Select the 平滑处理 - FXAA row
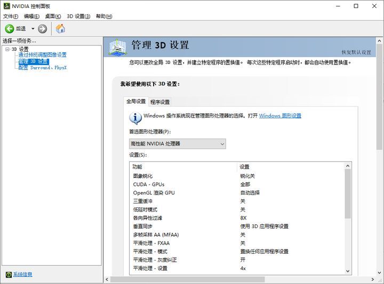 click(237, 243)
